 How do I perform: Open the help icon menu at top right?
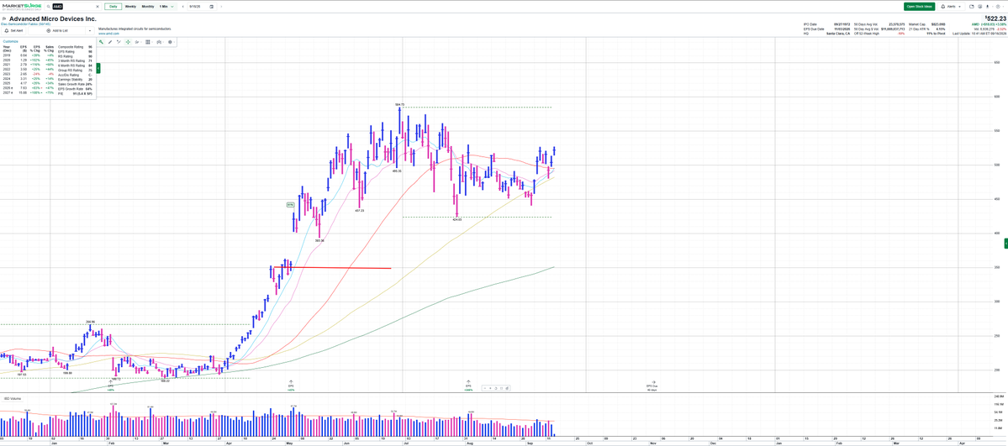998,7
